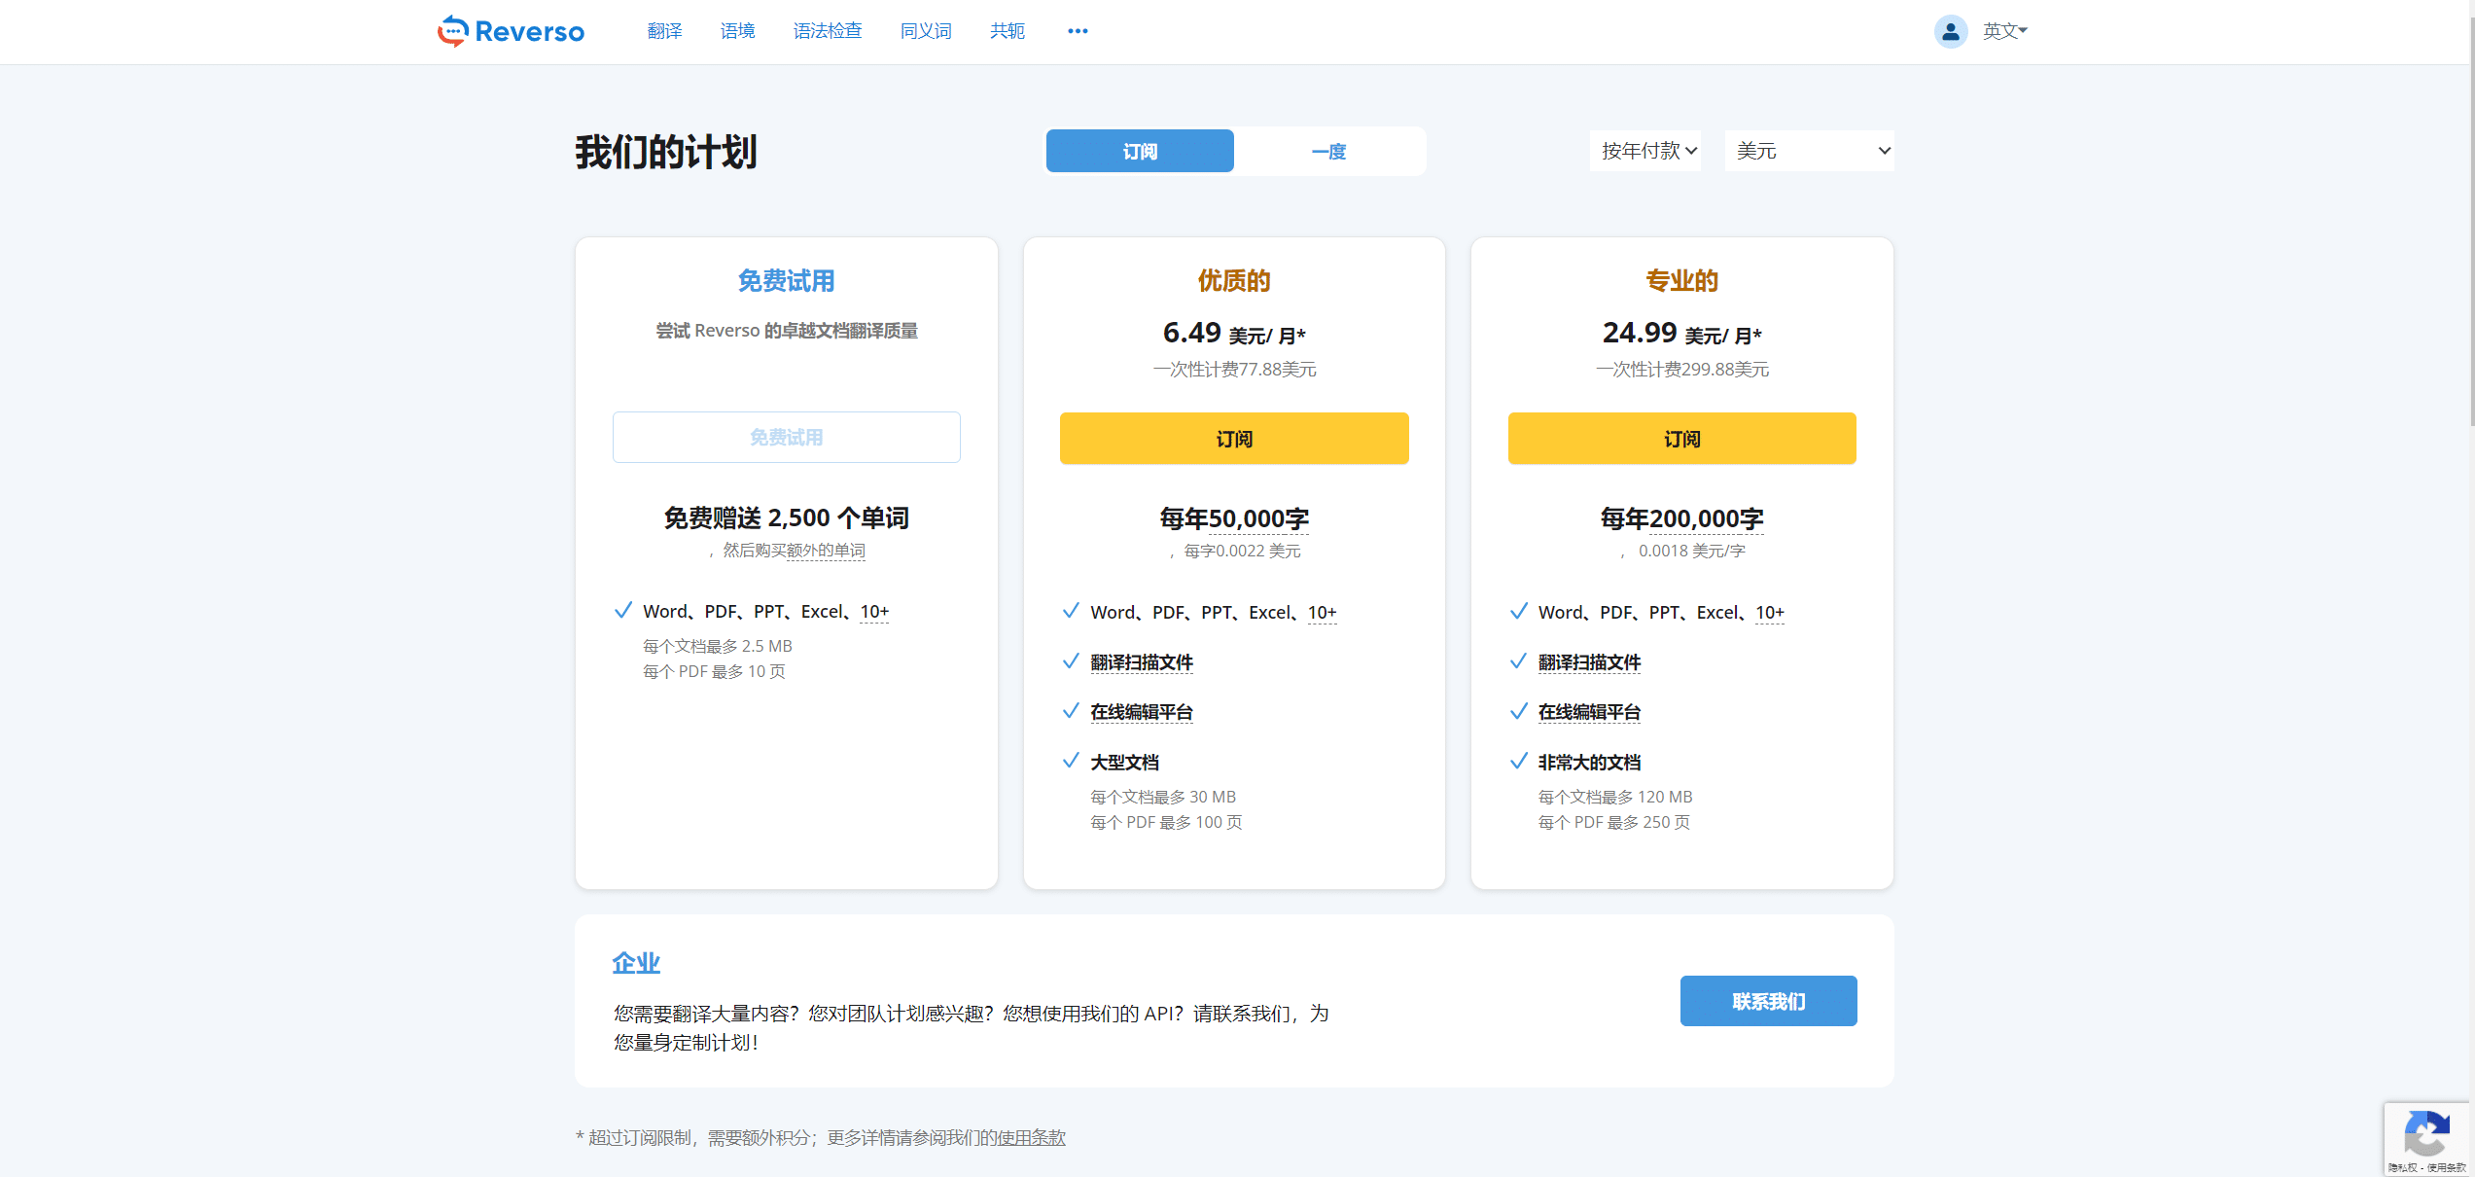Switch to 一度 one-time toggle
This screenshot has width=2475, height=1177.
1328,151
